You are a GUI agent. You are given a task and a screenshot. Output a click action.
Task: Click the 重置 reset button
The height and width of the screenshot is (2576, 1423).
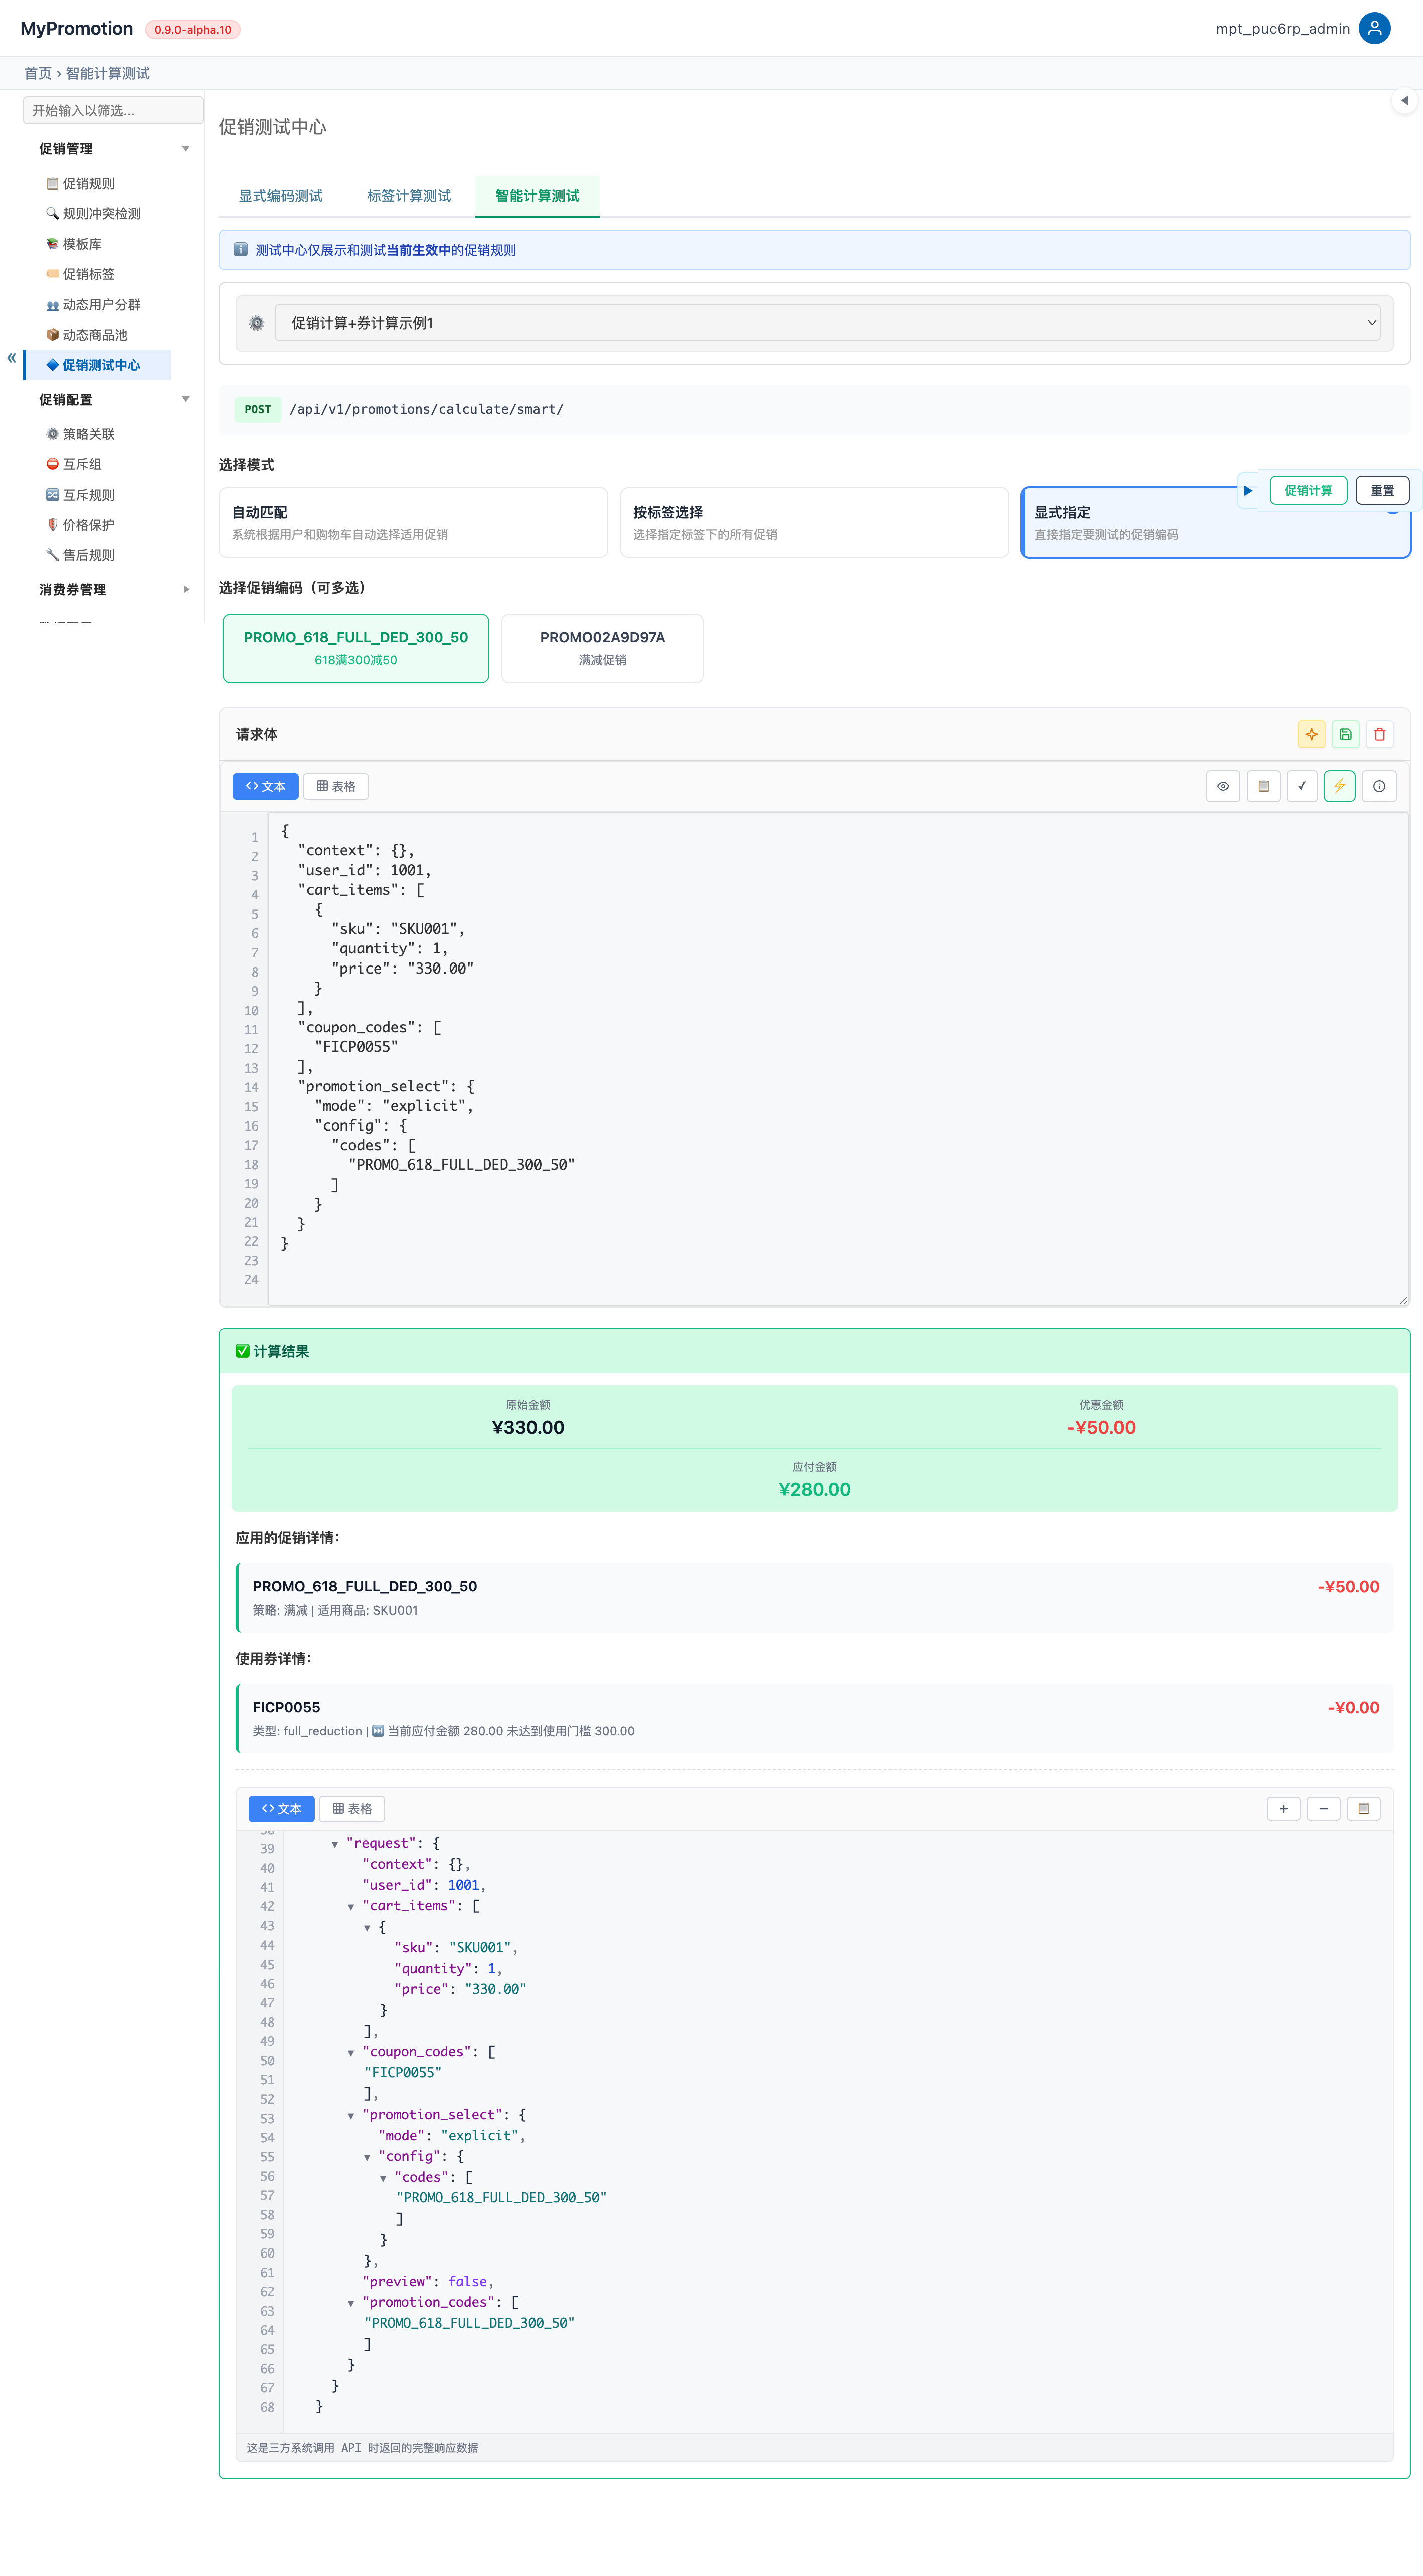(x=1382, y=490)
